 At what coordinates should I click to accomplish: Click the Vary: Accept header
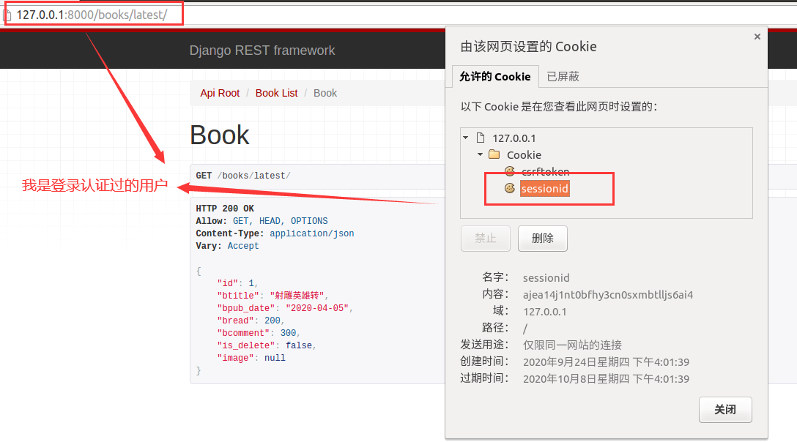click(x=227, y=246)
